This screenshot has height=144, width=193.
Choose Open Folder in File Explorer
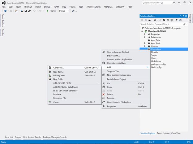(126, 102)
